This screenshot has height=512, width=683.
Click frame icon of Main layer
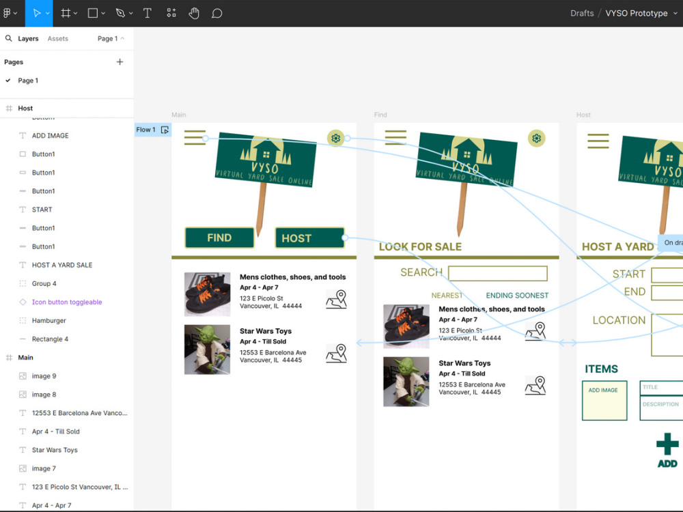pyautogui.click(x=9, y=358)
